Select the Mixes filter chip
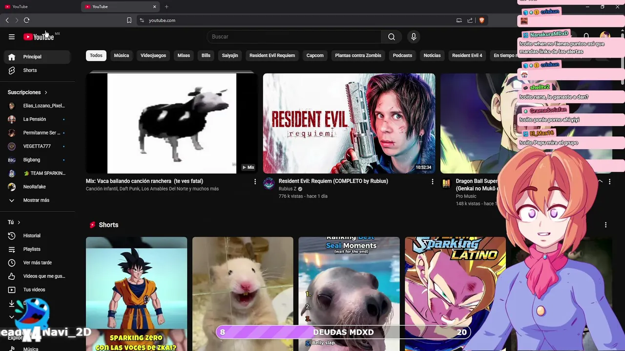The image size is (625, 351). pyautogui.click(x=184, y=56)
